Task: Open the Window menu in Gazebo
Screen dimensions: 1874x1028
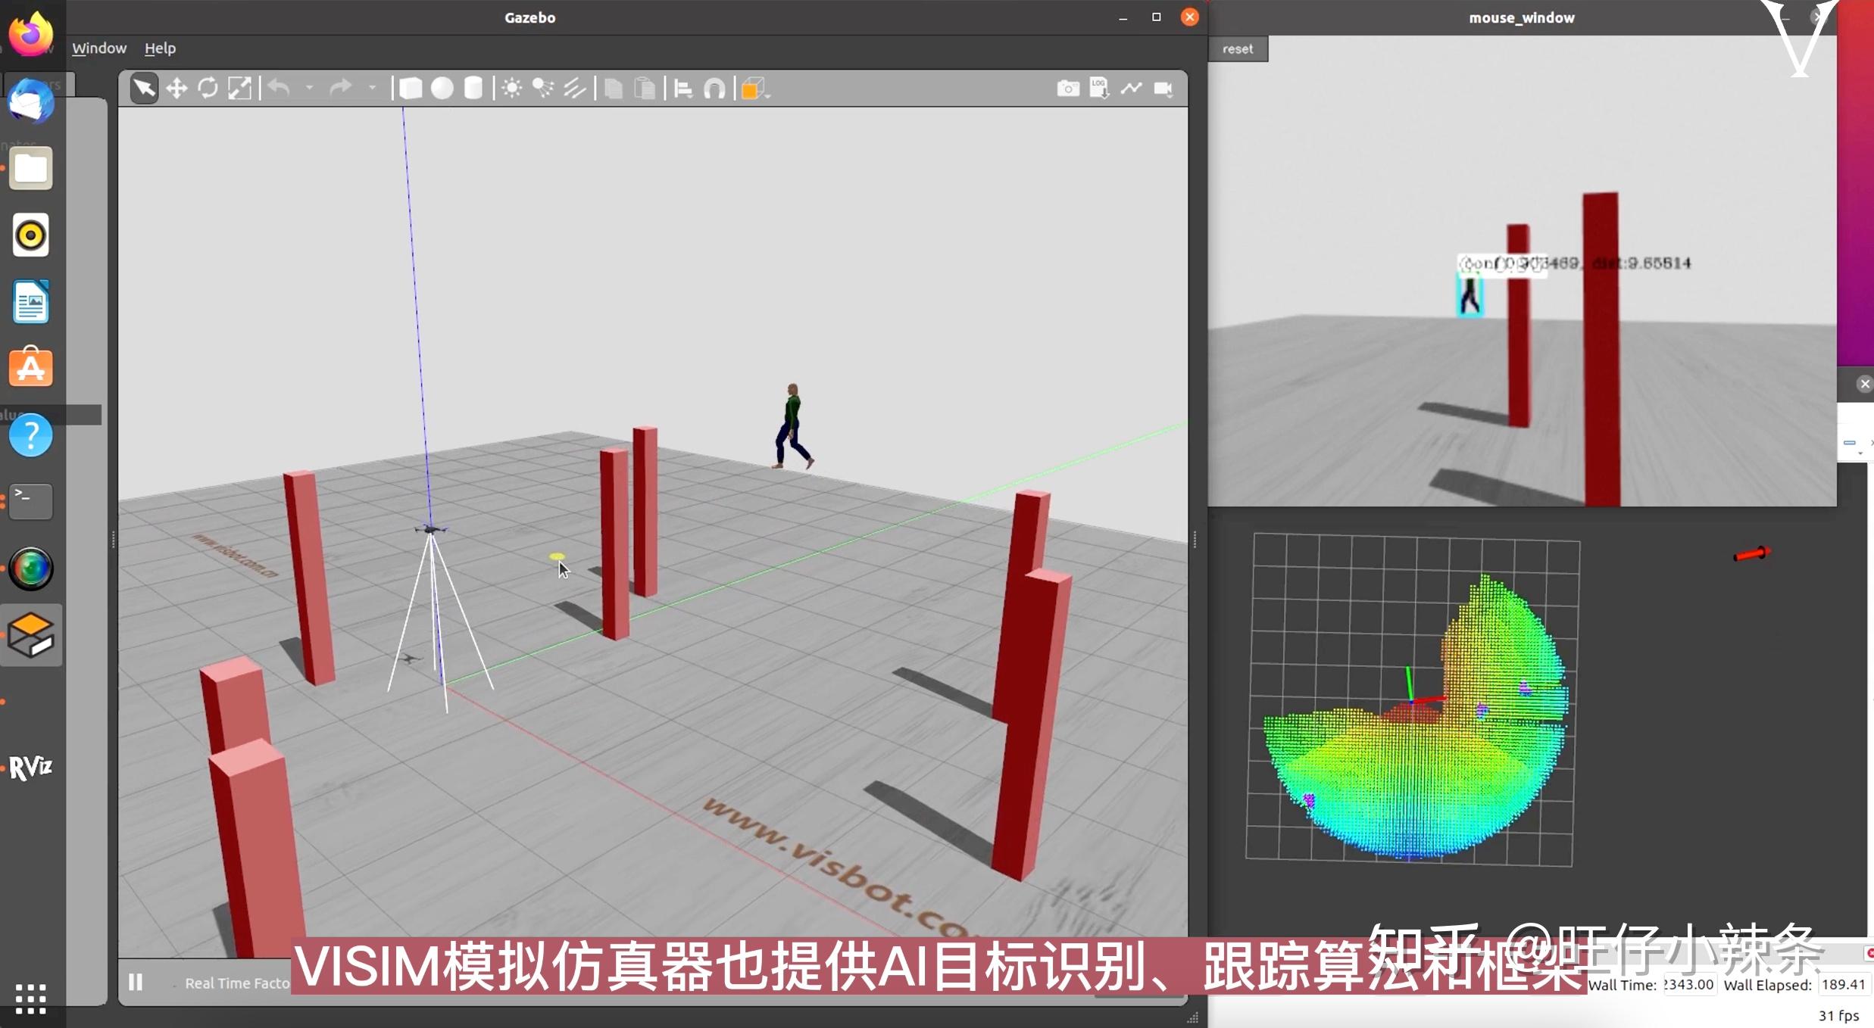Action: (x=99, y=48)
